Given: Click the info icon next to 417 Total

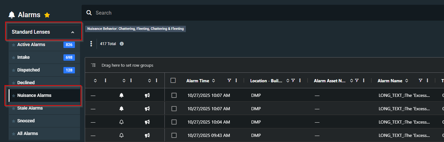Looking at the screenshot, I should pyautogui.click(x=121, y=44).
